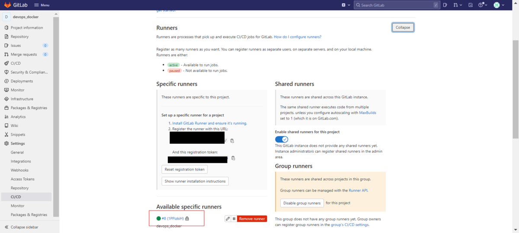Expand the create new plus dropdown
The height and width of the screenshot is (233, 519).
click(346, 5)
